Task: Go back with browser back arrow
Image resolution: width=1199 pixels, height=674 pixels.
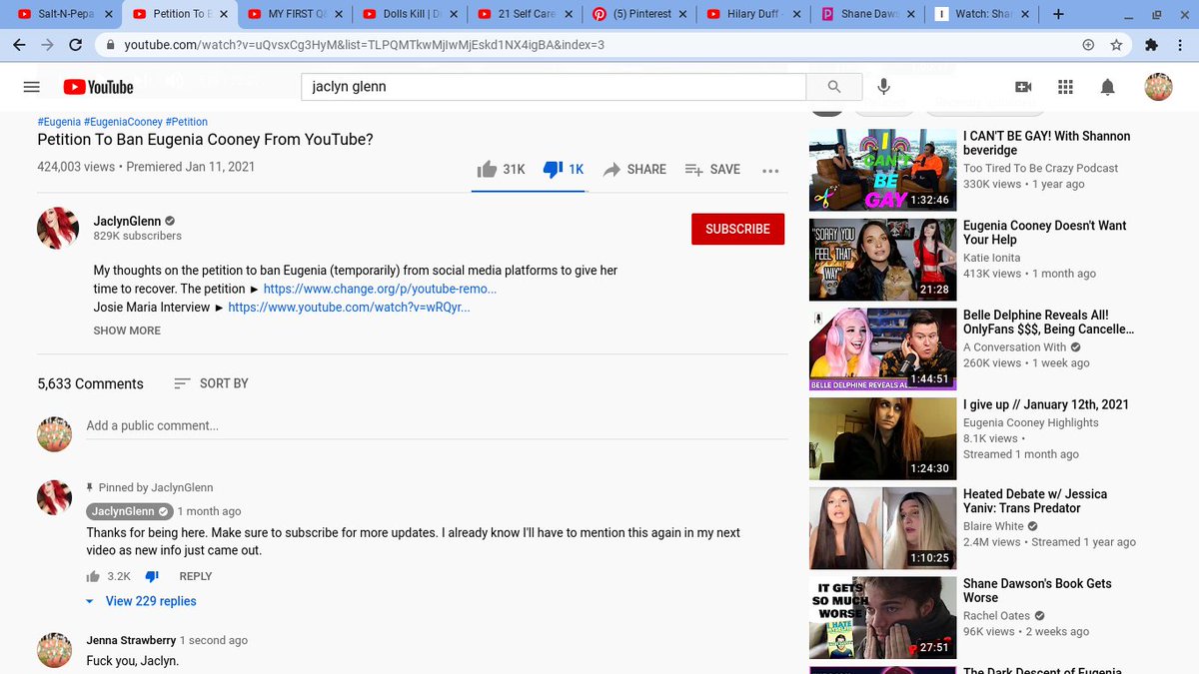Action: coord(19,45)
